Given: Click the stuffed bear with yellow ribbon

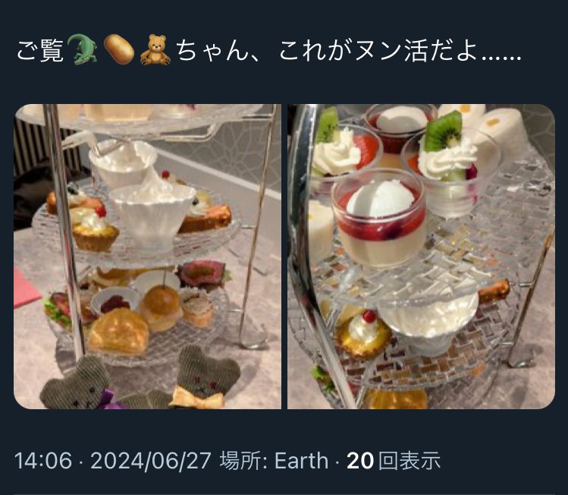Looking at the screenshot, I should point(206,377).
